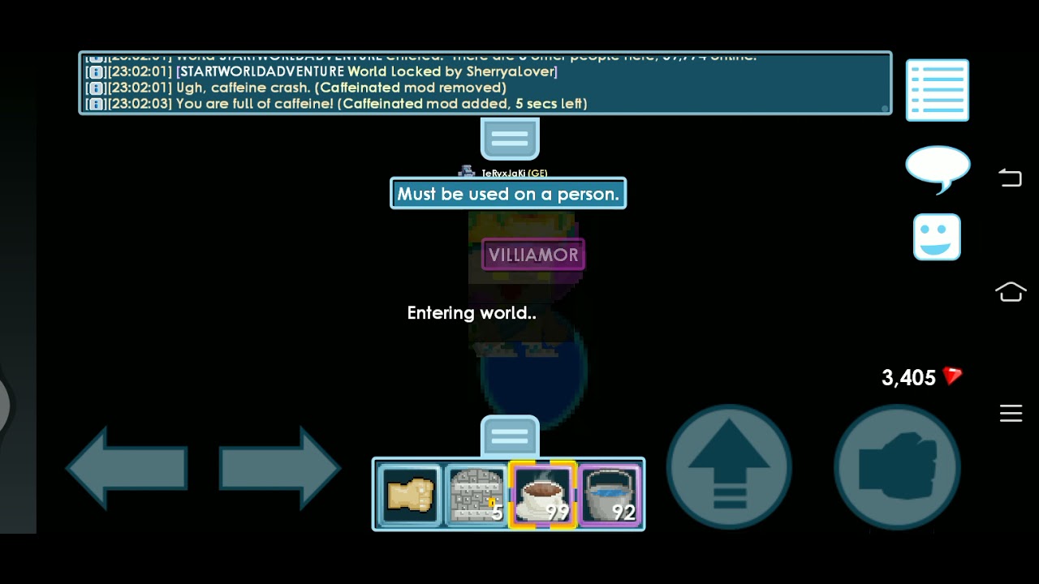Select the Water Bucket item with count 92

click(610, 495)
